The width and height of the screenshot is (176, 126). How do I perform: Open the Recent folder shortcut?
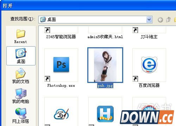[x=21, y=36]
